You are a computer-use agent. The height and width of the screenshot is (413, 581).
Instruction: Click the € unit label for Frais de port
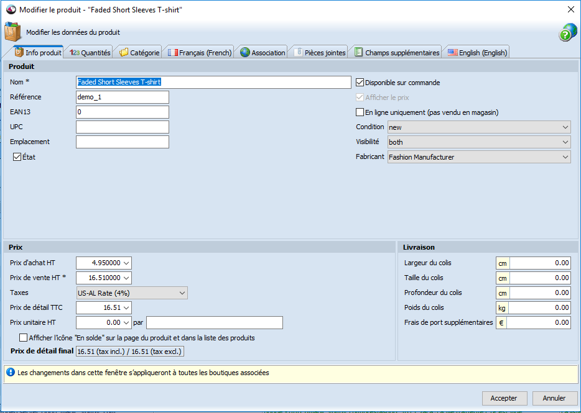501,323
